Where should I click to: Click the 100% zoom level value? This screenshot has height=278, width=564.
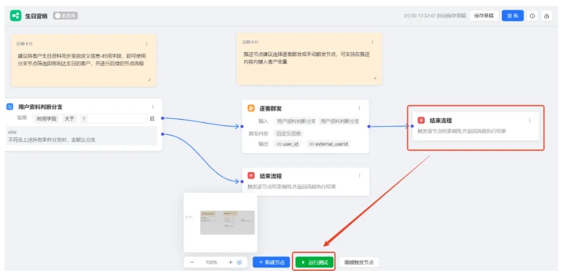point(211,262)
